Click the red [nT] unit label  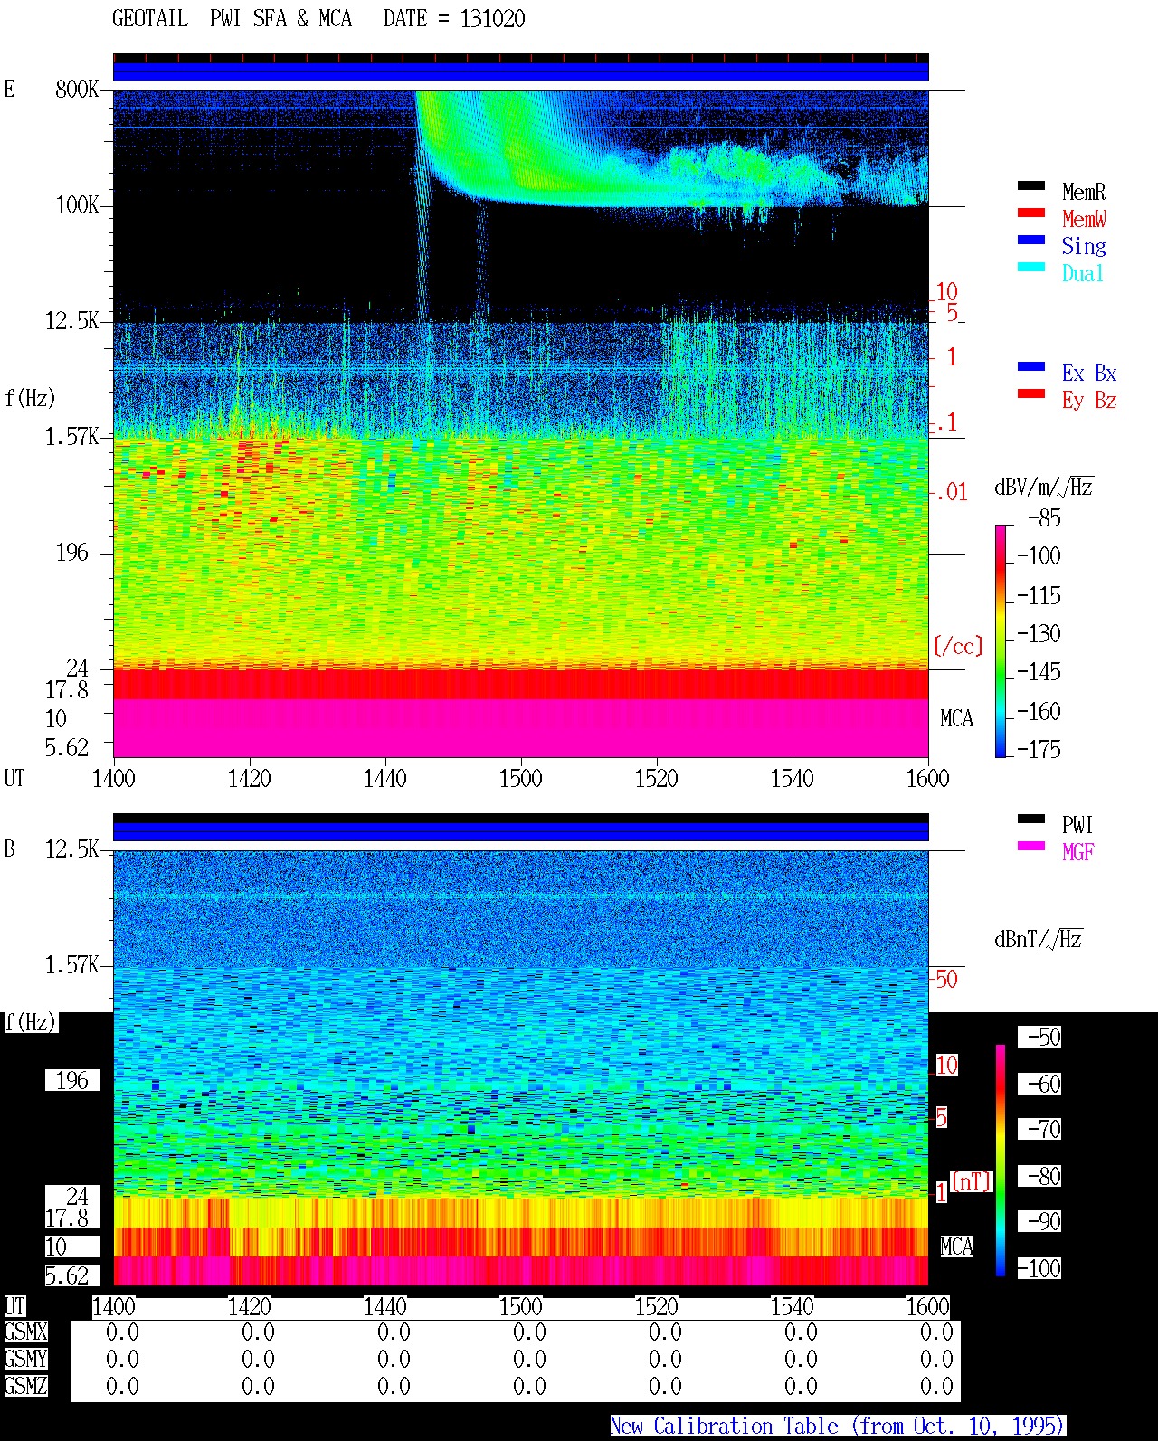(x=972, y=1181)
